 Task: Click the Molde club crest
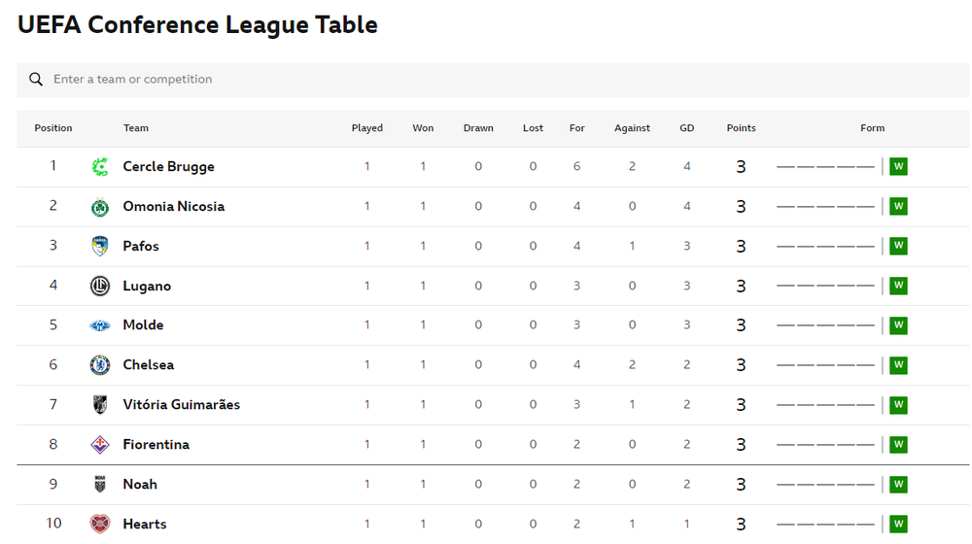tap(100, 325)
